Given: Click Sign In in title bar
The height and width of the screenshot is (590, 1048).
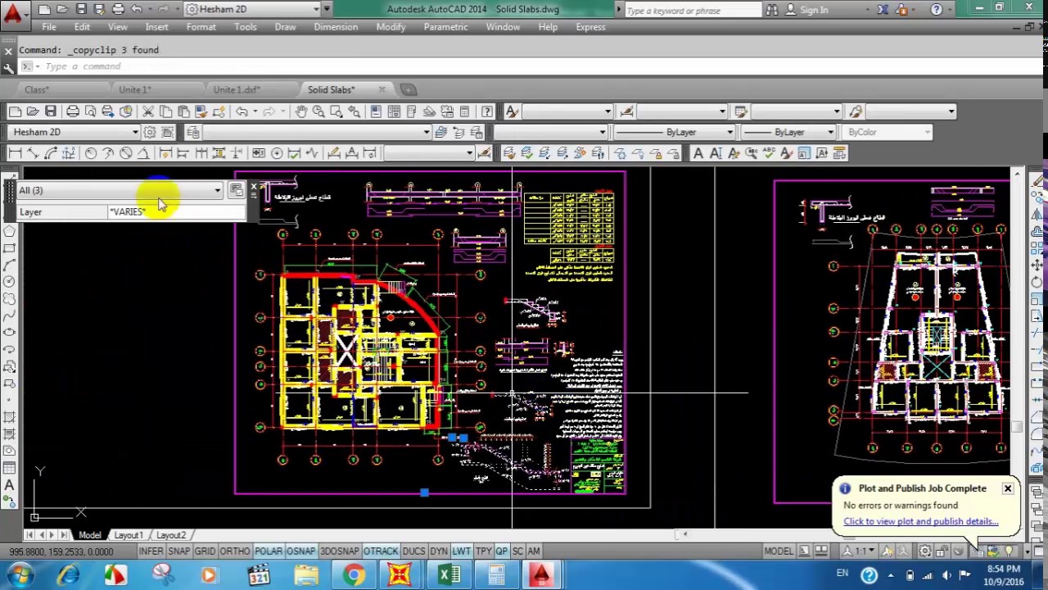Looking at the screenshot, I should pos(814,10).
